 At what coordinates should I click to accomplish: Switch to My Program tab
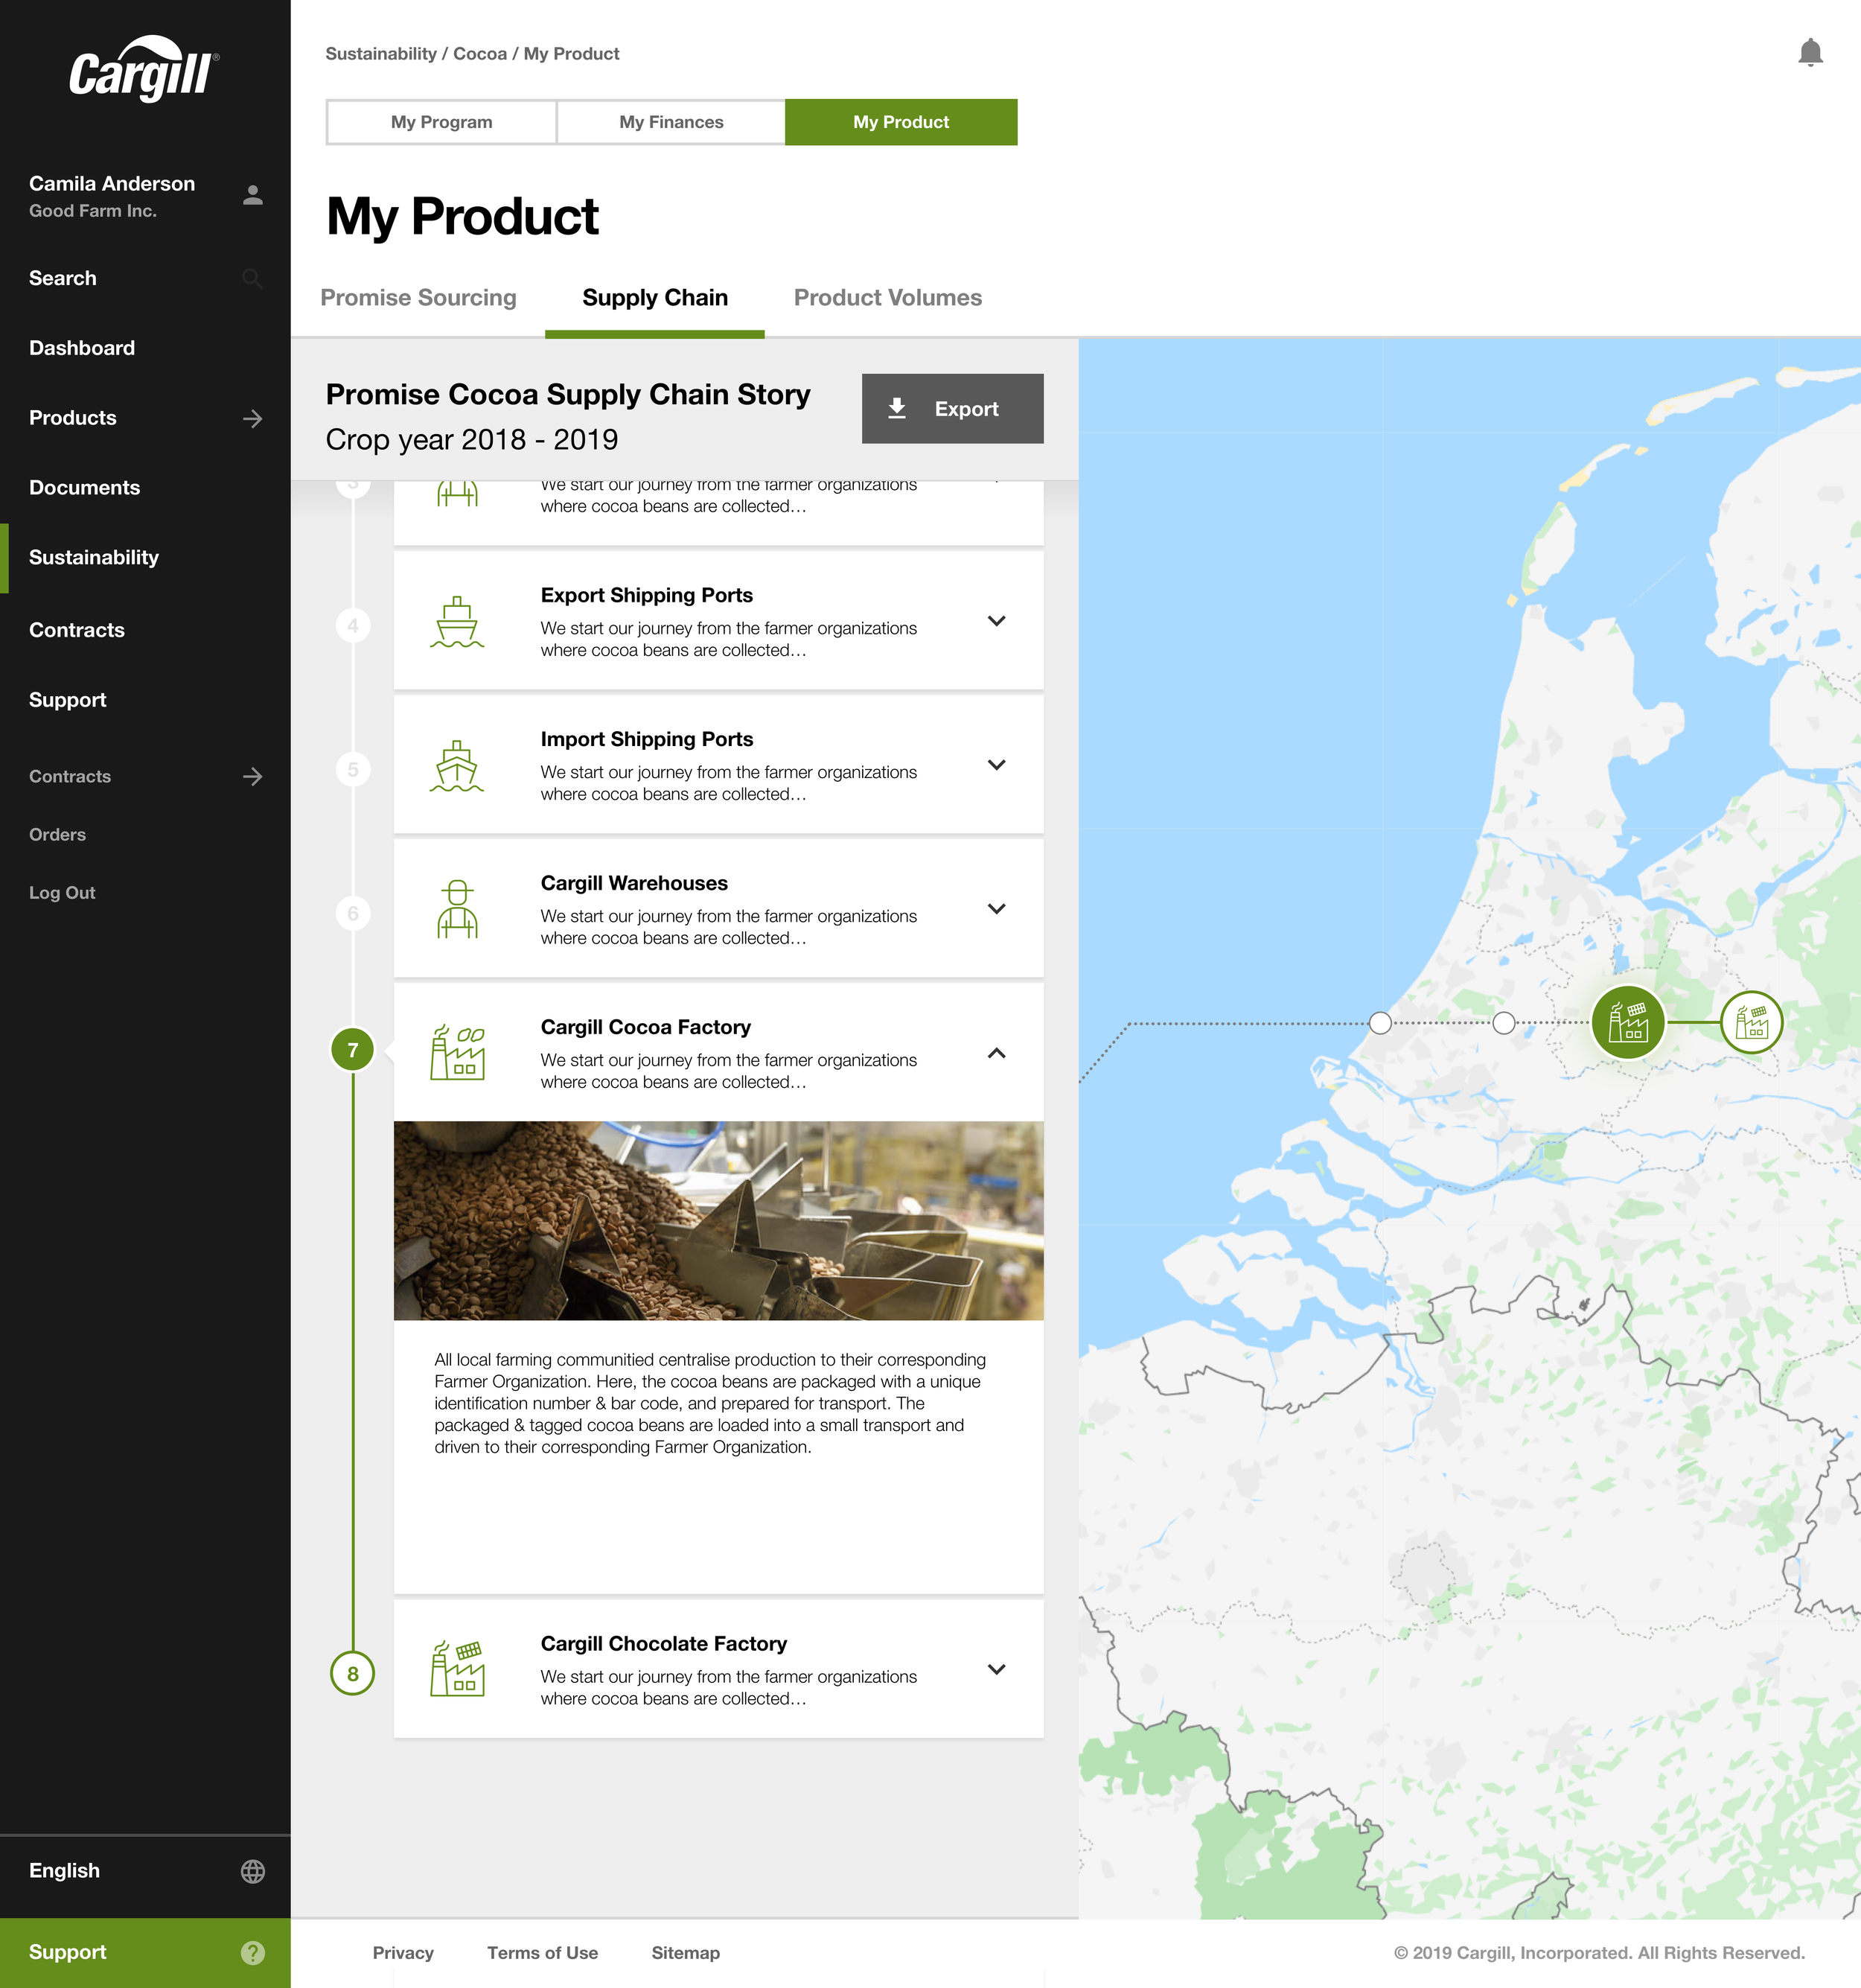click(441, 122)
